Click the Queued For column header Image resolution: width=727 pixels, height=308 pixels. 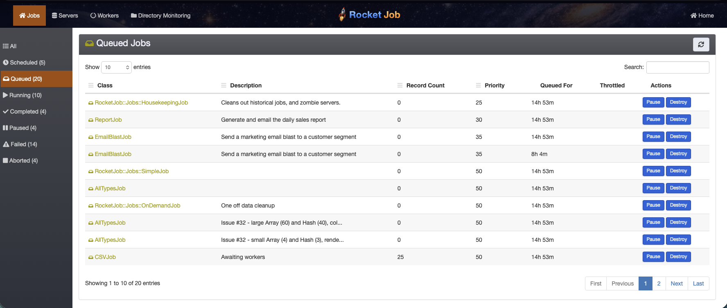click(556, 85)
